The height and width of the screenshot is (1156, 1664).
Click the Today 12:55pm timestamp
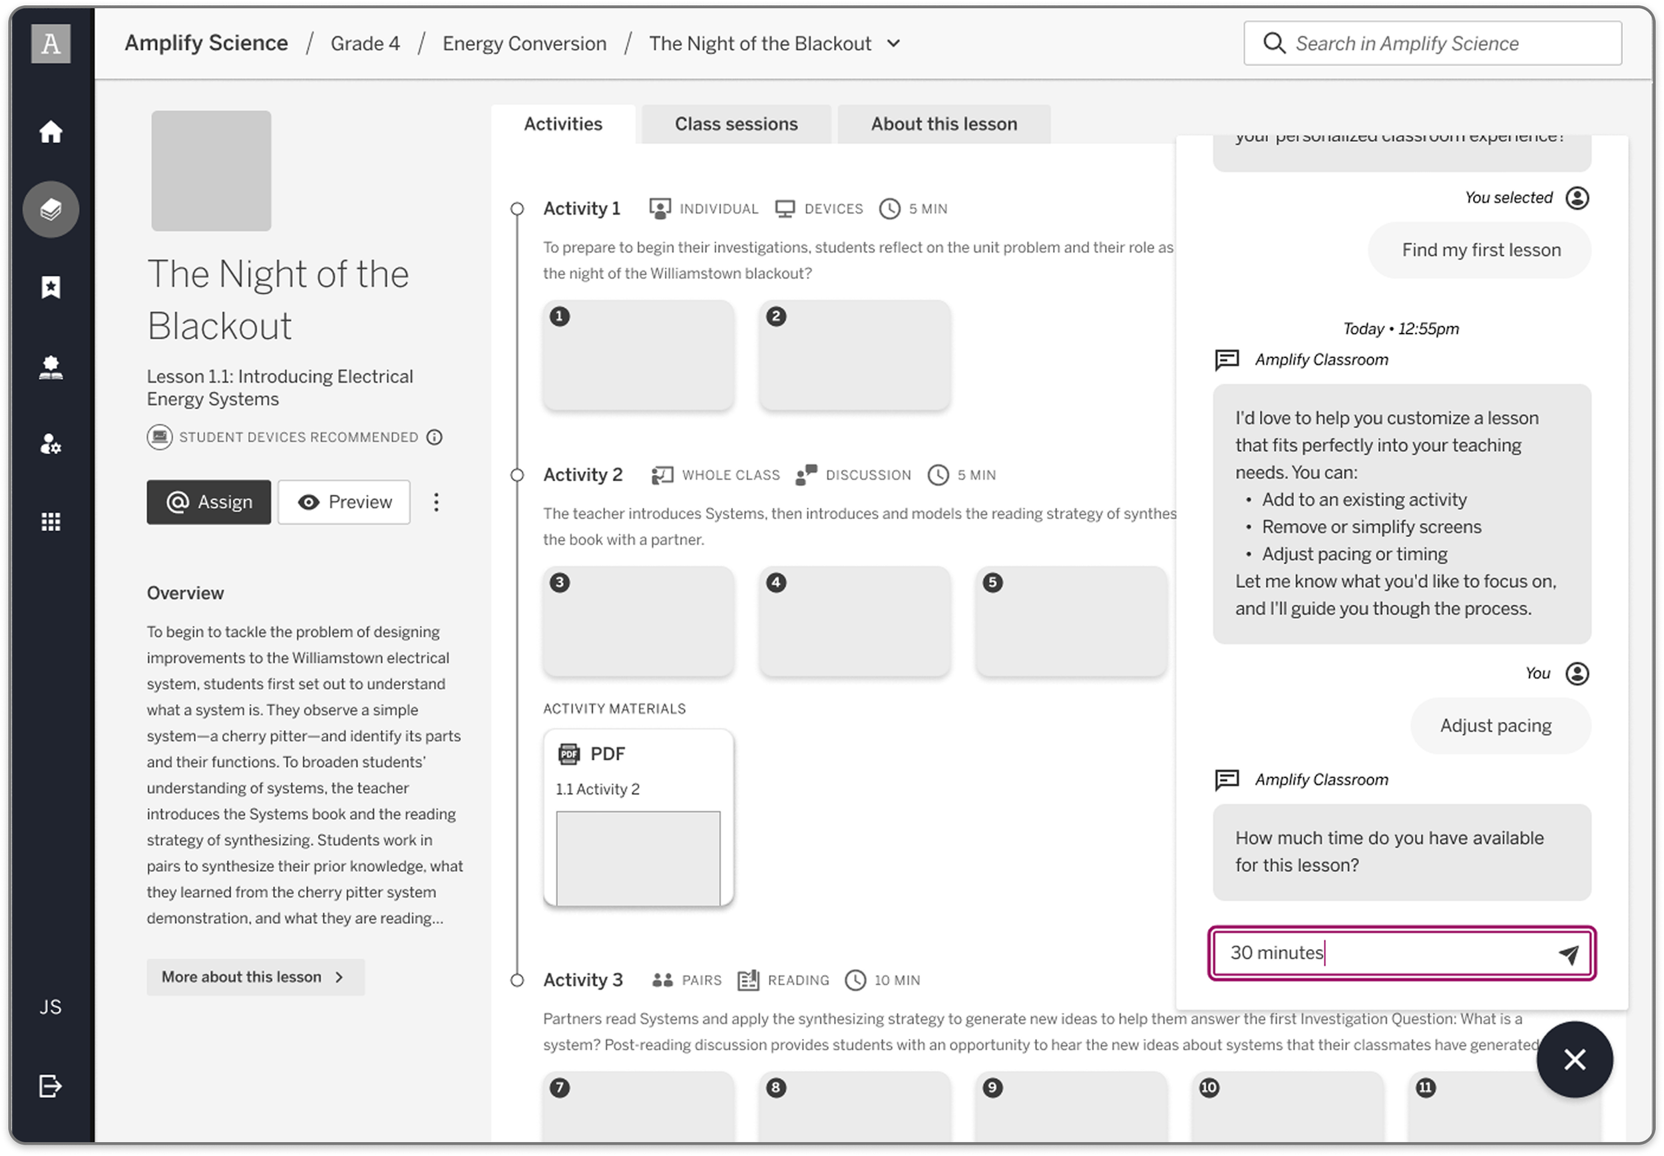(1401, 329)
